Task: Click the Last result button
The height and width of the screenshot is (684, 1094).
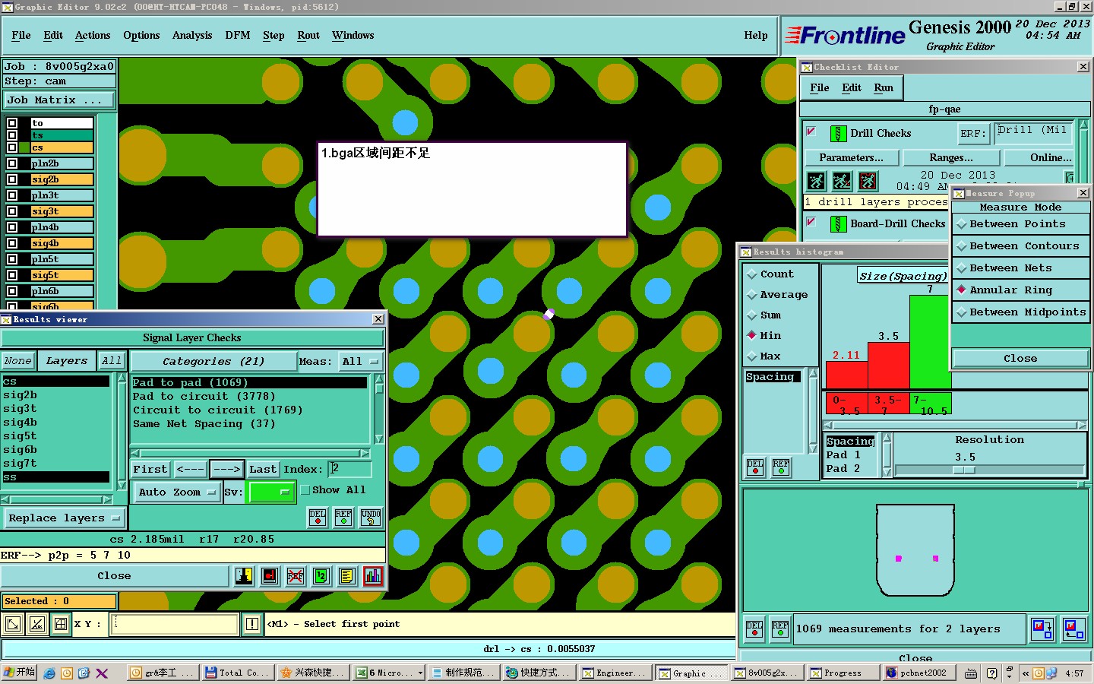Action: tap(263, 470)
